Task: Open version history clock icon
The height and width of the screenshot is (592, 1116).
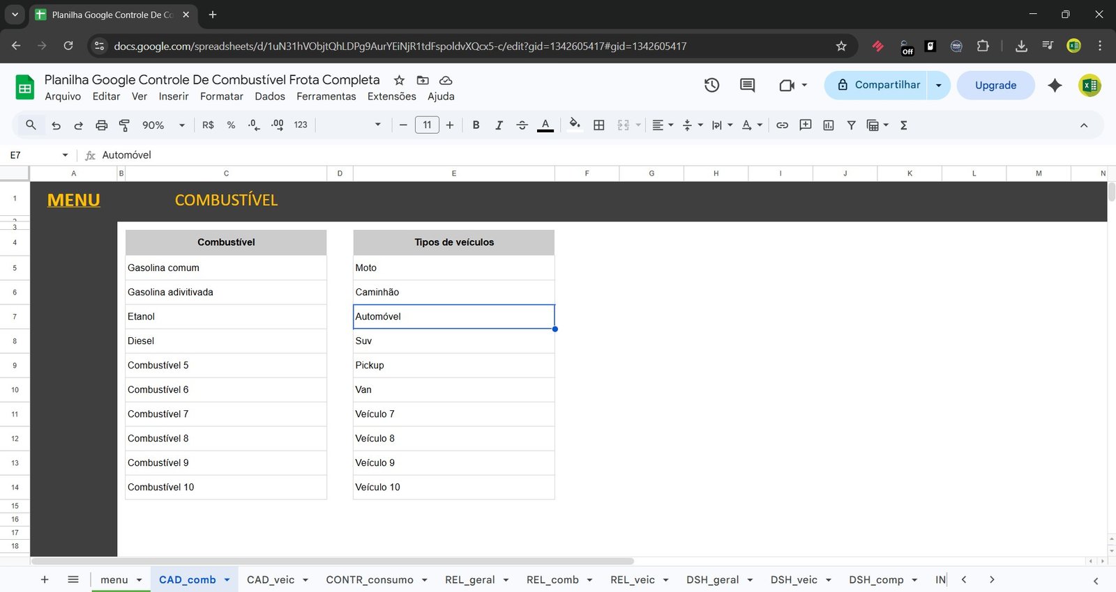Action: click(x=711, y=85)
